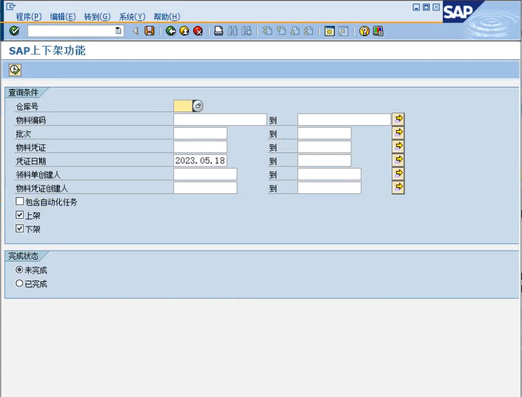Viewport: 522px width, 397px height.
Task: Click the Save floppy disk icon
Action: pos(150,31)
